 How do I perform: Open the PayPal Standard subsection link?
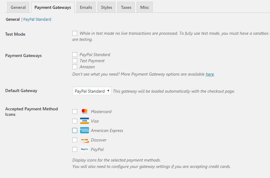pyautogui.click(x=37, y=19)
